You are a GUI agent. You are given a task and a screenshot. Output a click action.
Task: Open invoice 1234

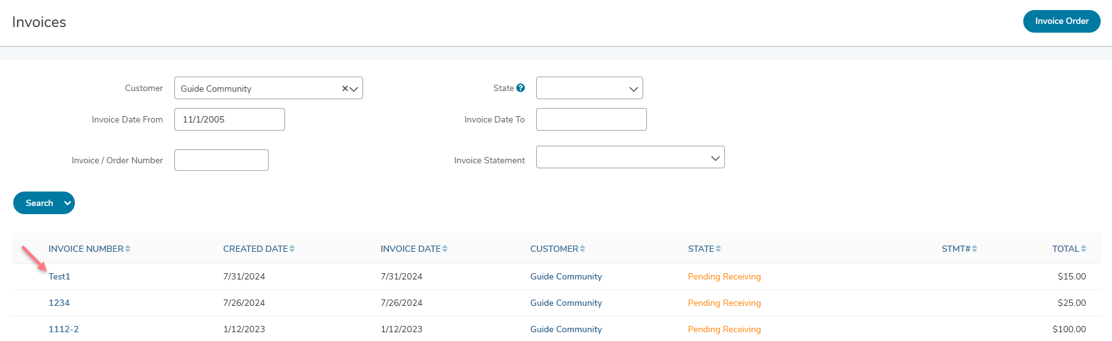[x=59, y=303]
